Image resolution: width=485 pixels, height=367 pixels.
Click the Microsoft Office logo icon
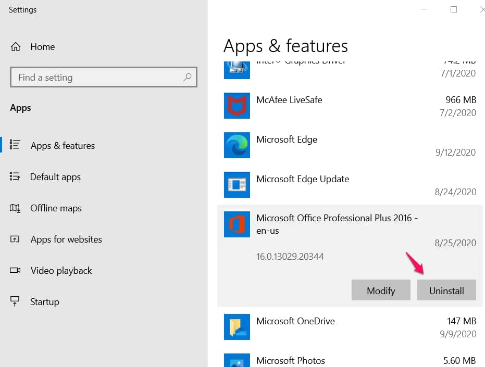(x=237, y=224)
